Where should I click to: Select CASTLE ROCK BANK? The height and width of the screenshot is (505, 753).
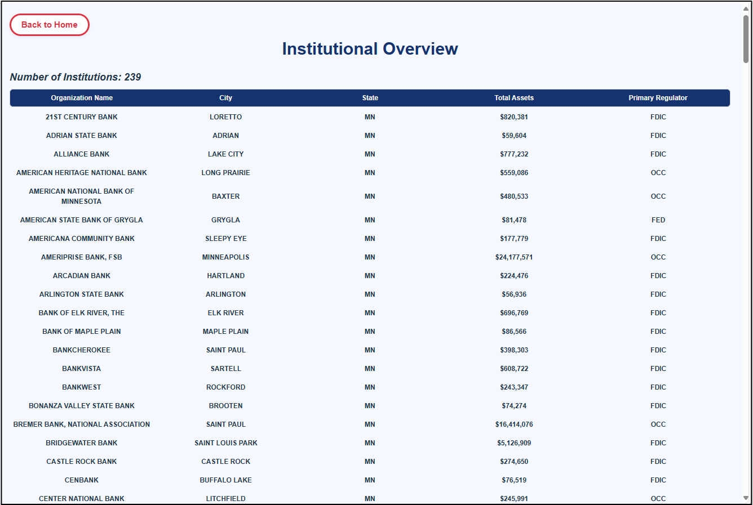pyautogui.click(x=82, y=462)
